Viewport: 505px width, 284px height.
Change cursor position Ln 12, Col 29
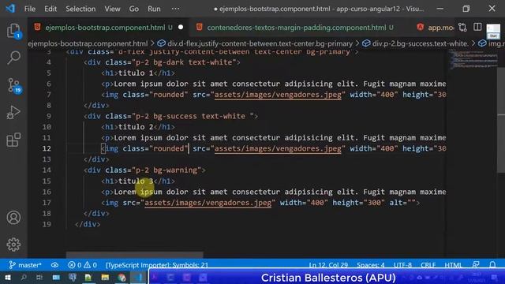pyautogui.click(x=328, y=265)
